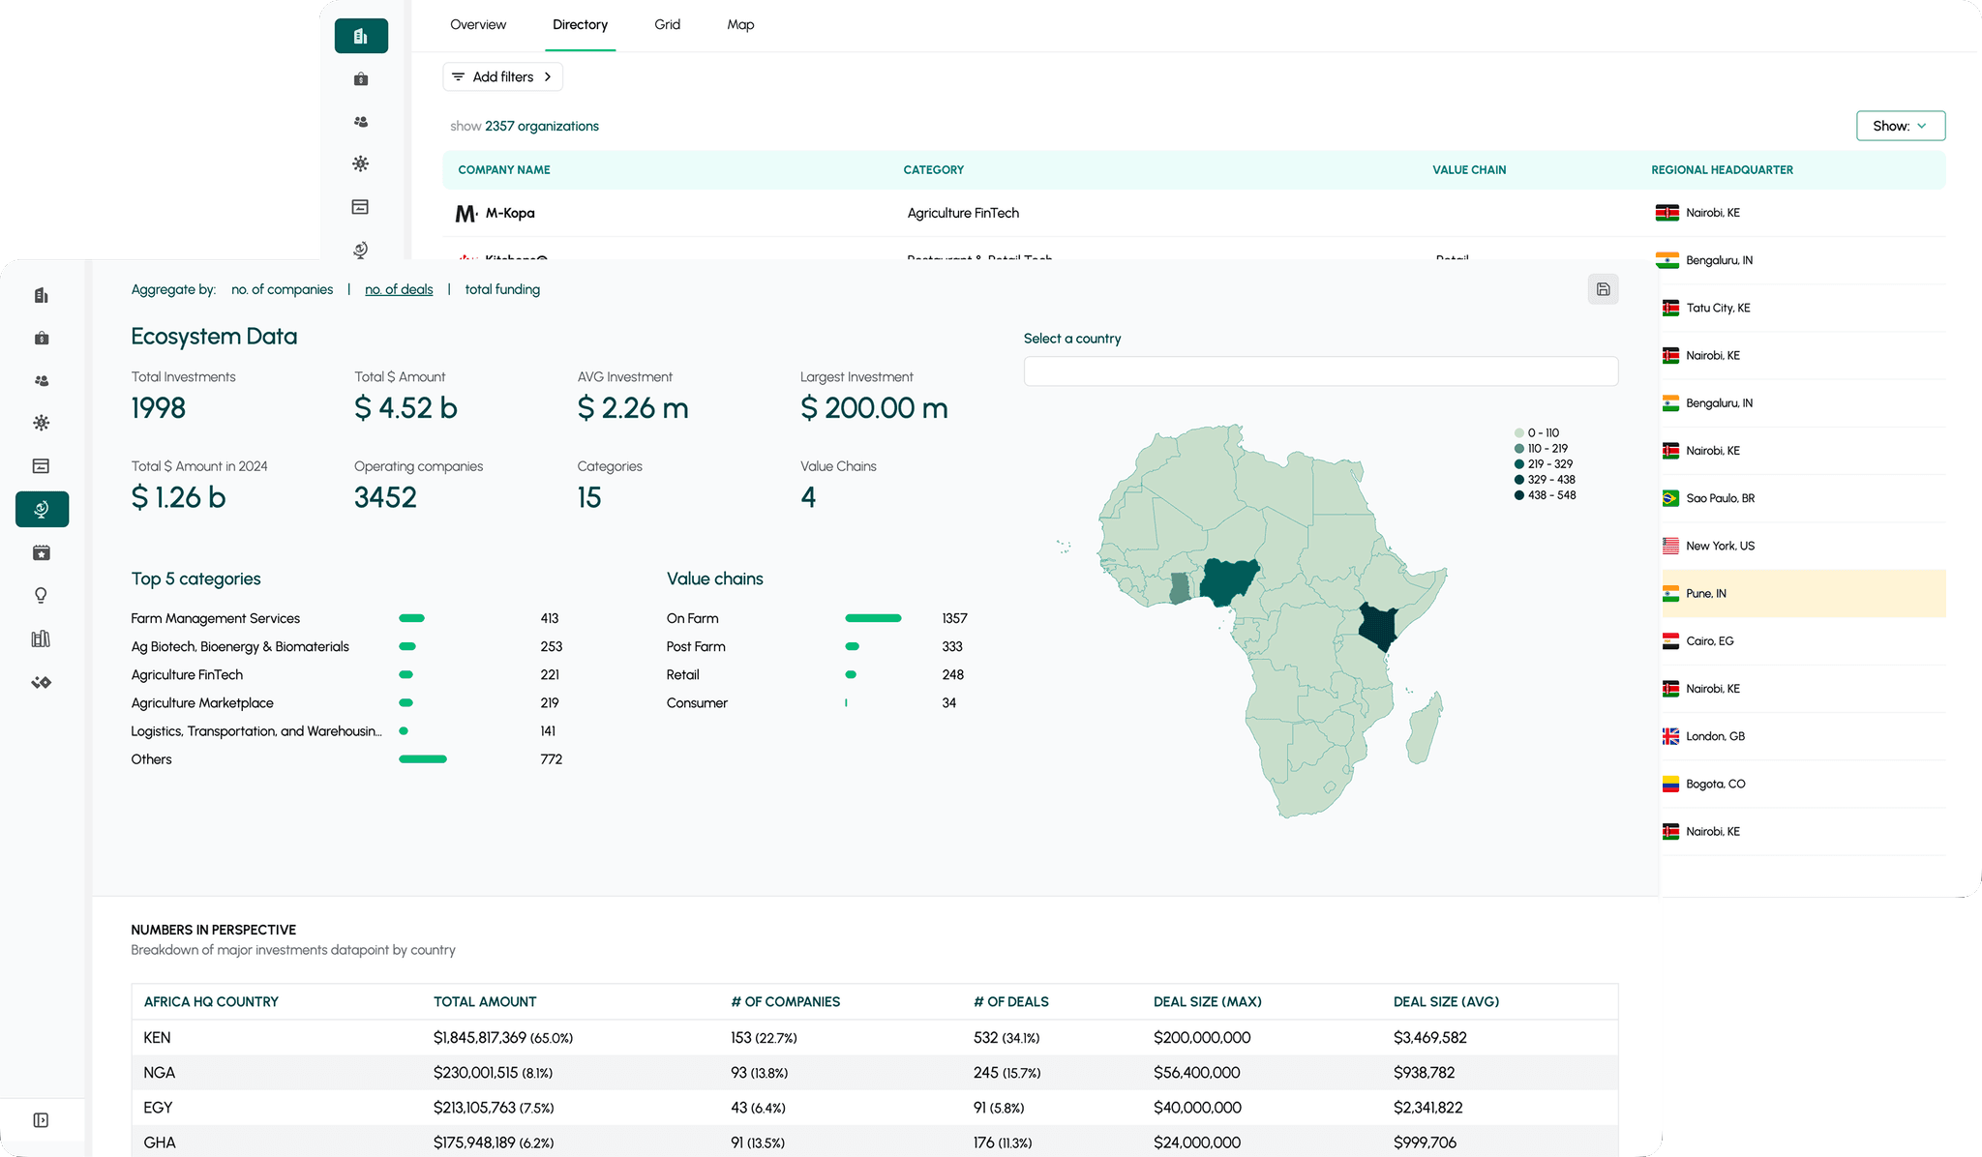Image resolution: width=1982 pixels, height=1157 pixels.
Task: Toggle the '438 - 548' map legend range
Action: pos(1546,494)
